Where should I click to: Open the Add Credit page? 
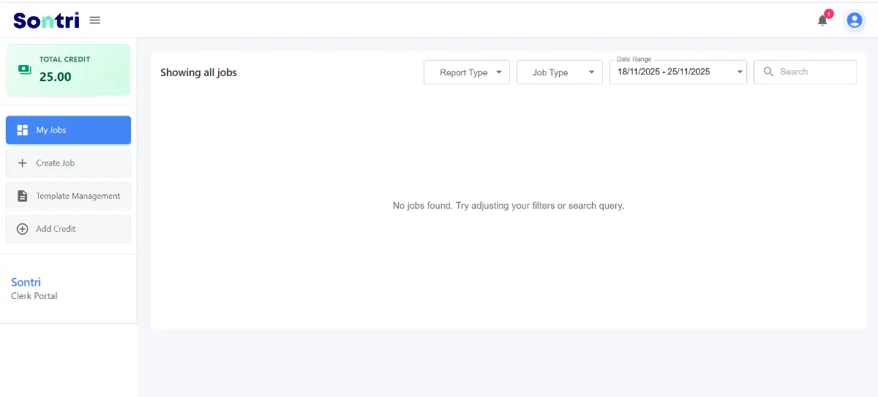tap(68, 229)
